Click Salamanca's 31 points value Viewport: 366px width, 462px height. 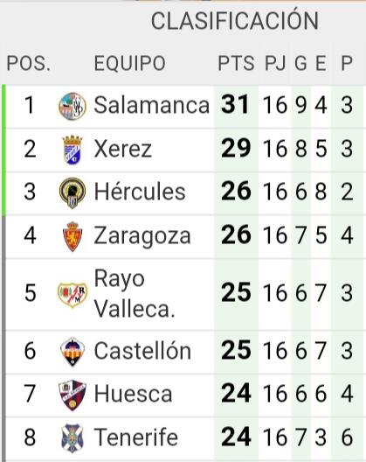[x=236, y=105]
